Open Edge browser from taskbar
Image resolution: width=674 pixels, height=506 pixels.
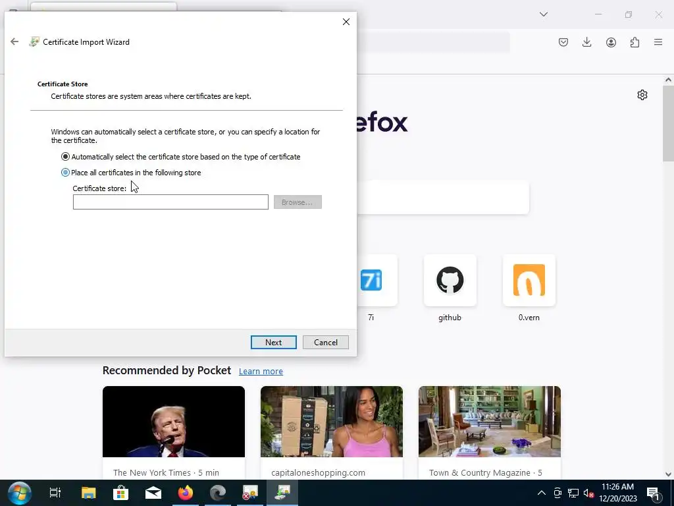click(217, 493)
